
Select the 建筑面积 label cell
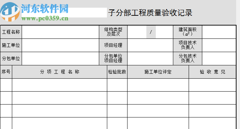pos(188,32)
